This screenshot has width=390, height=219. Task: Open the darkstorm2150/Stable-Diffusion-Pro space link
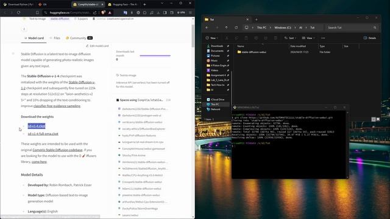tap(143, 109)
